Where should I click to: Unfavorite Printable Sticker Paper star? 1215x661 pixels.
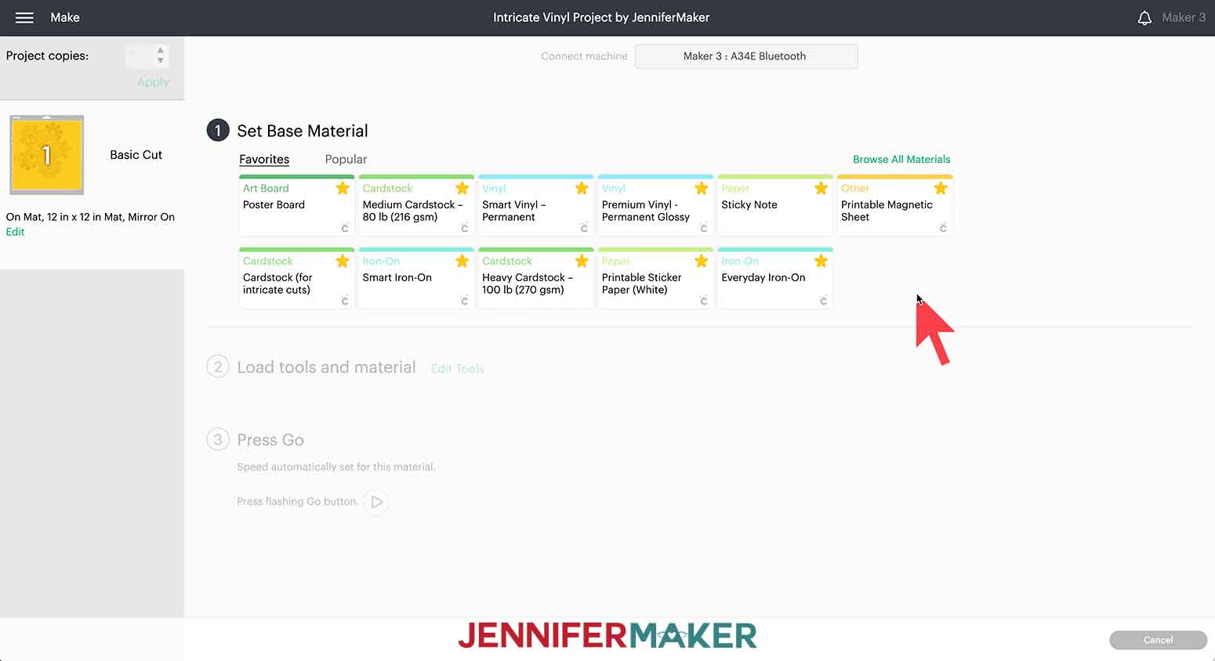[x=702, y=261]
